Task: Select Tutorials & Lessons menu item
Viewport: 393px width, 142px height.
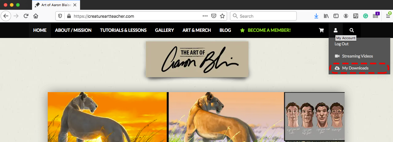Action: click(123, 30)
